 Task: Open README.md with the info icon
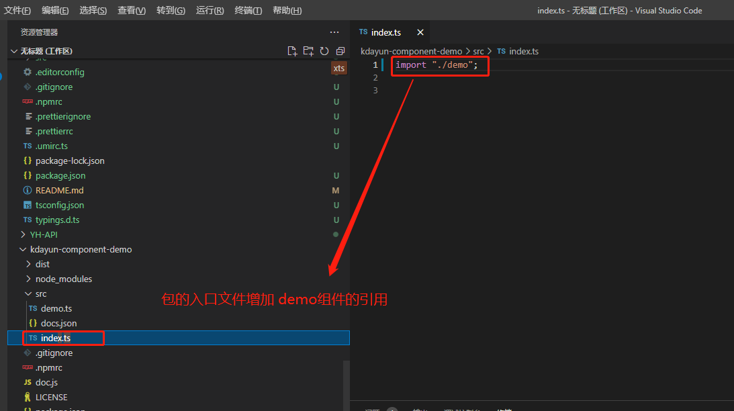pyautogui.click(x=59, y=191)
